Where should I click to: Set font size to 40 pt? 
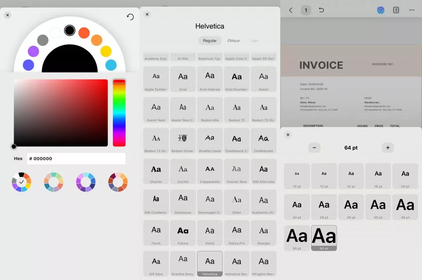[x=378, y=207]
